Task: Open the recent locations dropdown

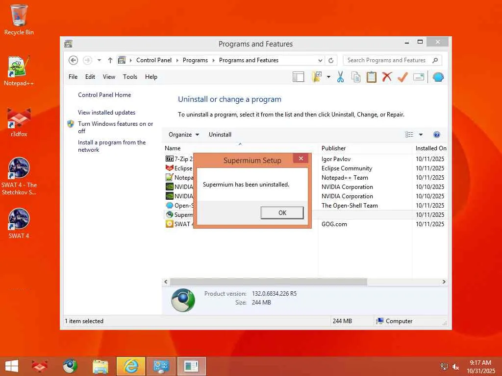Action: pos(99,60)
